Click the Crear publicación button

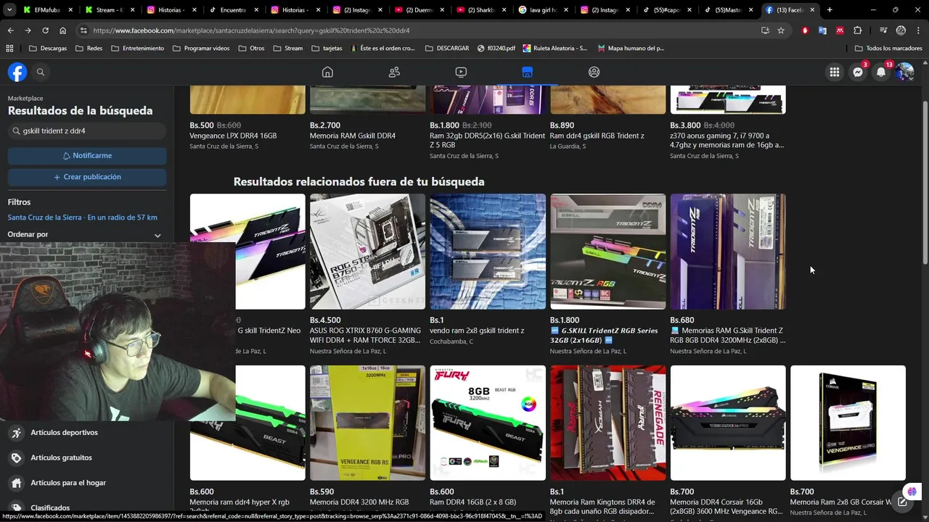87,177
